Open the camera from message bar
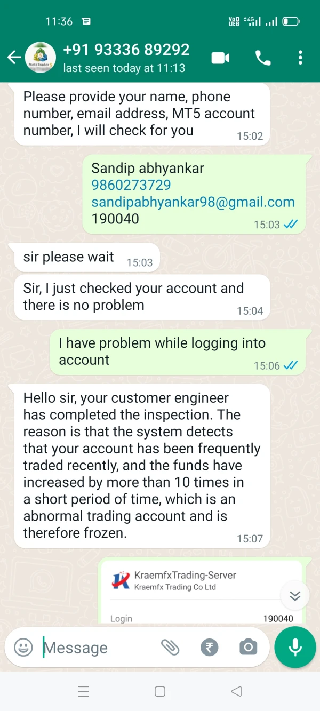The width and height of the screenshot is (320, 711). click(248, 648)
